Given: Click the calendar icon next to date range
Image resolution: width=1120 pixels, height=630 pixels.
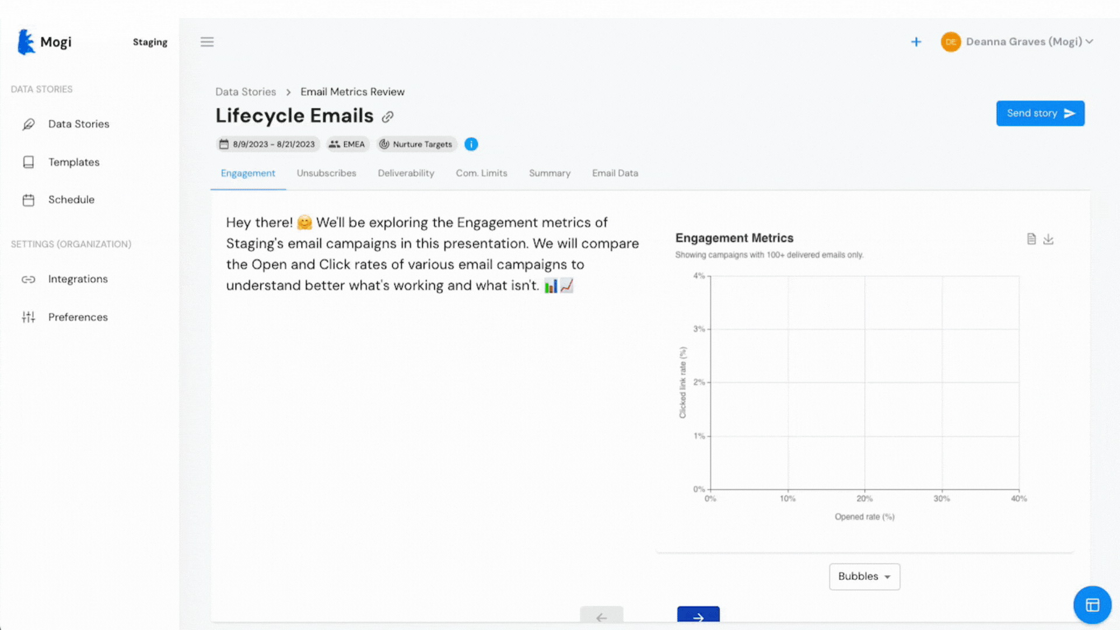Looking at the screenshot, I should pyautogui.click(x=225, y=144).
